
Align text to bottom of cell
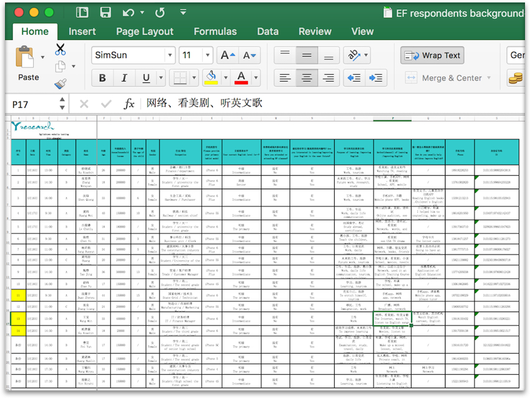click(x=328, y=55)
